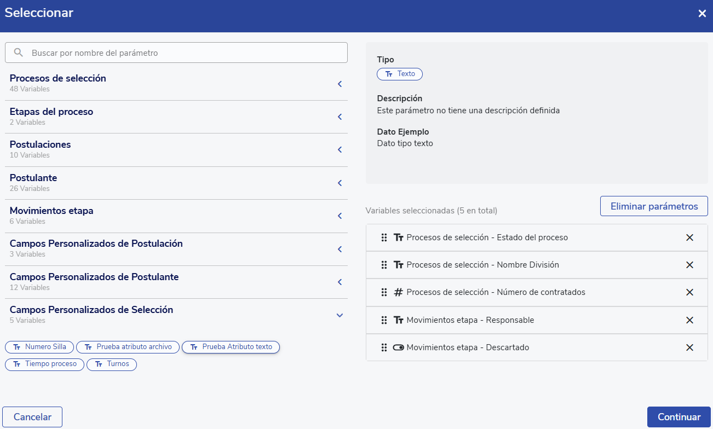Delete 'Número de contratados' using its X icon
This screenshot has height=429, width=713.
pos(689,292)
